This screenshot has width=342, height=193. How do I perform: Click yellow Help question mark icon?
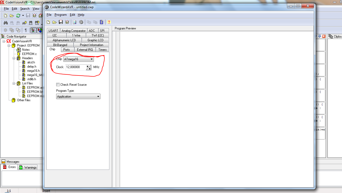pos(109,22)
